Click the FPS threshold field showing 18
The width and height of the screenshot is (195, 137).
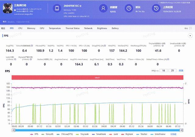click(164, 71)
